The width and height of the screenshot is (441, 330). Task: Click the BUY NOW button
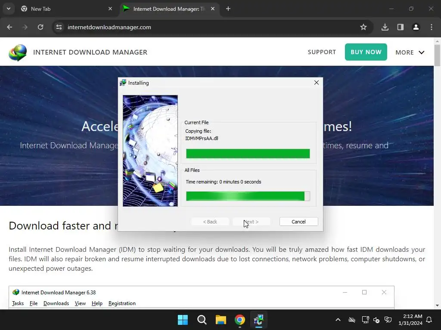click(366, 52)
